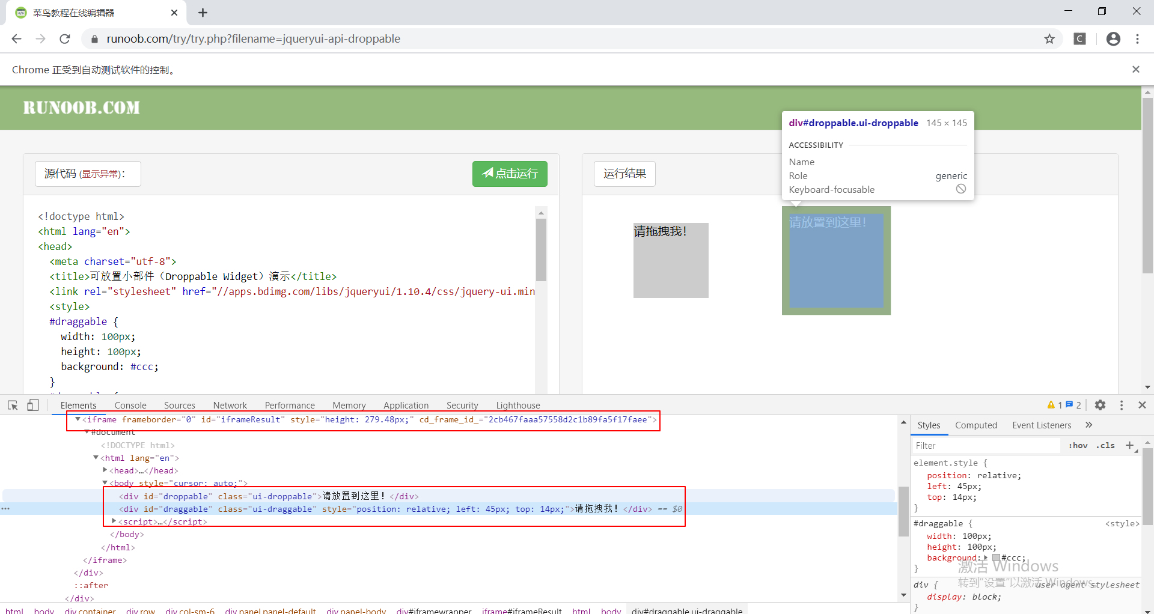
Task: Click the browser back arrow
Action: pyautogui.click(x=16, y=39)
